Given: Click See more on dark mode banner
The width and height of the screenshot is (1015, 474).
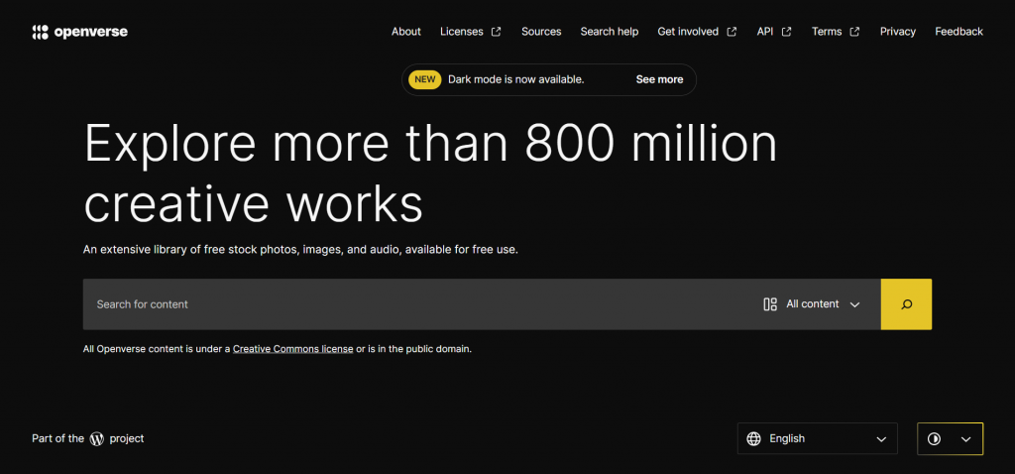Looking at the screenshot, I should tap(659, 79).
